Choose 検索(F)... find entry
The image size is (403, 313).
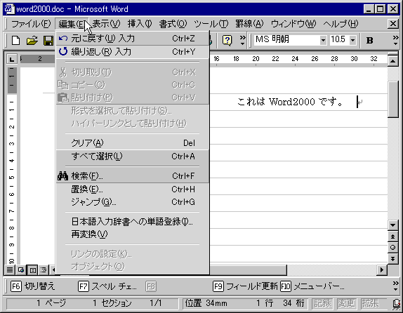click(133, 176)
